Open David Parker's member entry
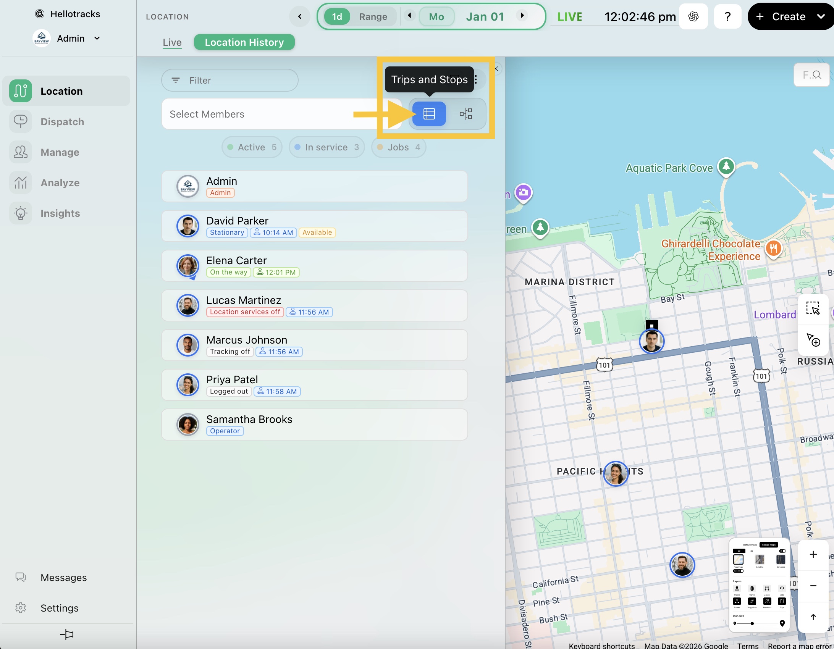834x649 pixels. 314,226
